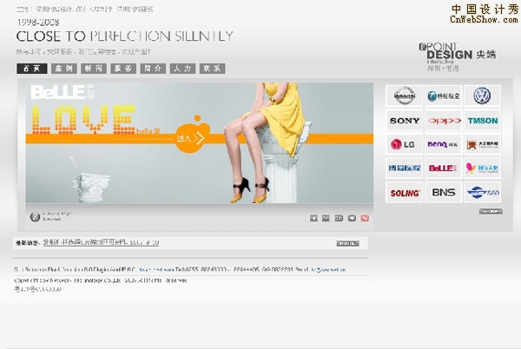Click the BeLLE logo in client grid

(443, 168)
